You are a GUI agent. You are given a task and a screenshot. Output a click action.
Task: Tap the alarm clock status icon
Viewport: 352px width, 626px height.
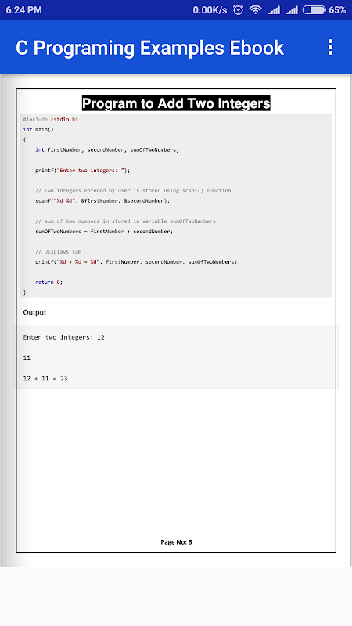coord(239,9)
